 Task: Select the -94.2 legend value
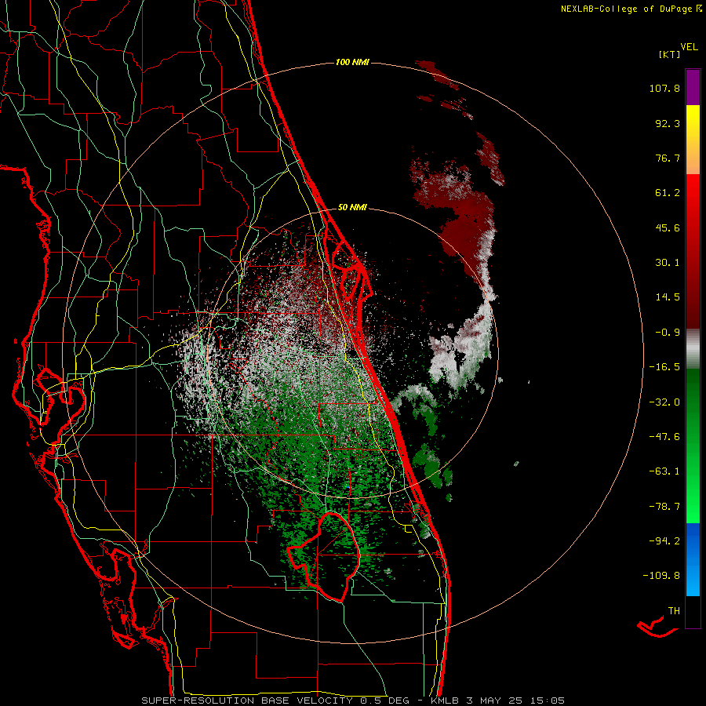[x=664, y=540]
